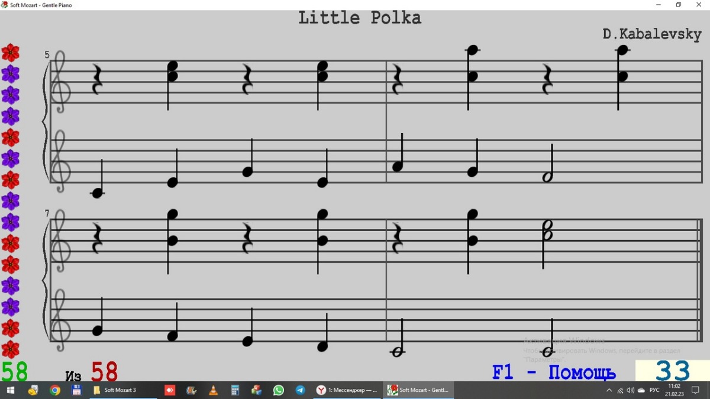
Task: Open the Windows notification center
Action: [x=696, y=390]
